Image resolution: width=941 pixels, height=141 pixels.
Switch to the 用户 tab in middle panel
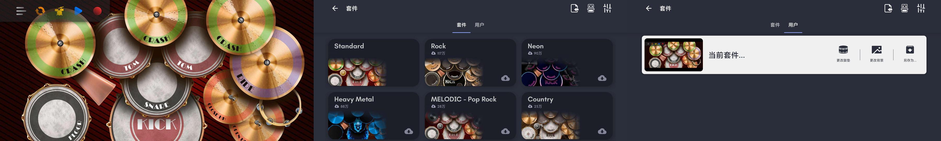point(479,25)
